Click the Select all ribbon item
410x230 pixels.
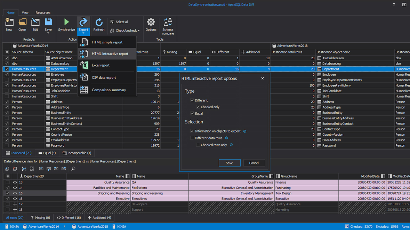(x=119, y=22)
